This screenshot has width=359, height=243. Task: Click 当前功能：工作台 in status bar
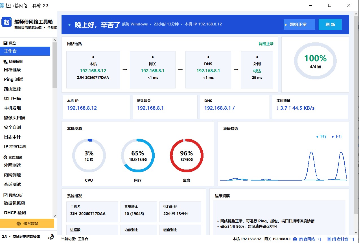click(75, 239)
